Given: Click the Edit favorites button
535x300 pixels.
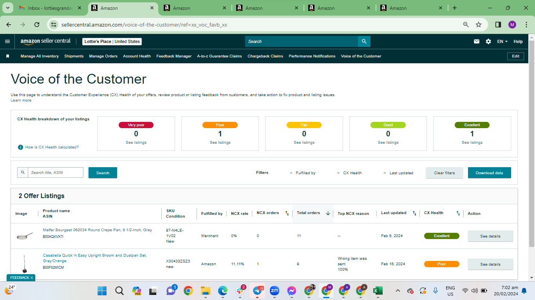Looking at the screenshot, I should (516, 56).
